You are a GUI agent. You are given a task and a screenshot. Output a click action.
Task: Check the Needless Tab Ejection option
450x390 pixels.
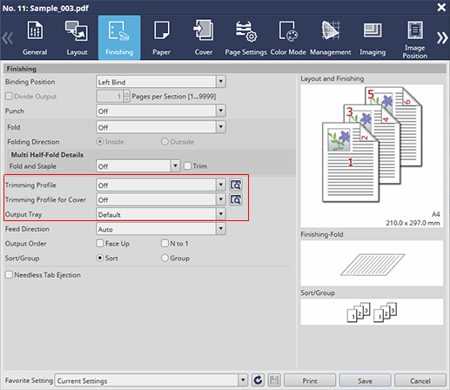tap(9, 274)
